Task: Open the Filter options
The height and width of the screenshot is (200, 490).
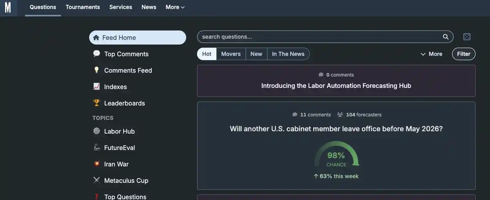Action: (463, 54)
